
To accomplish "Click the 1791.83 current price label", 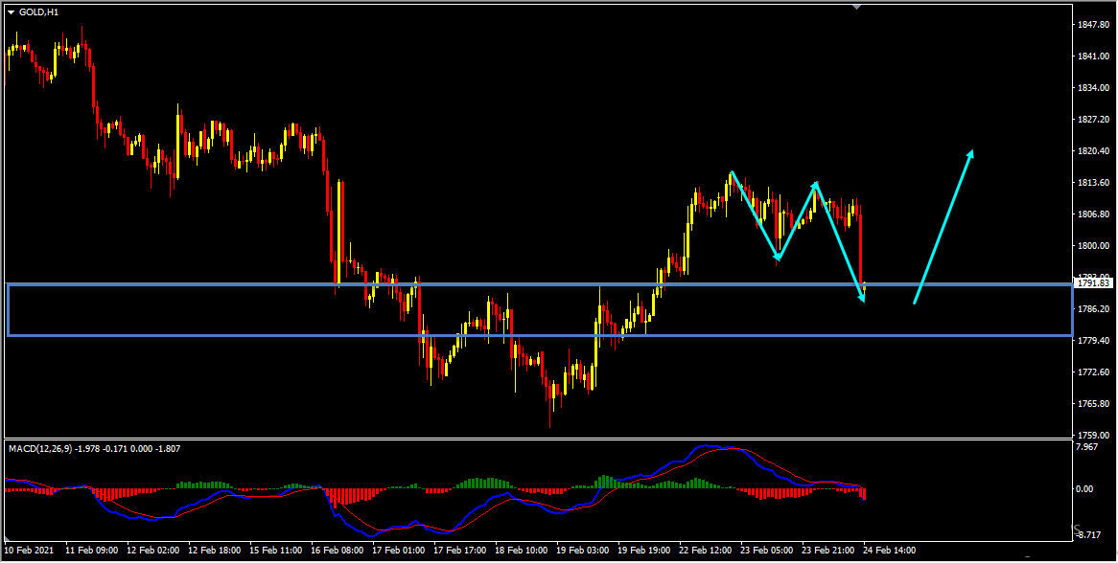I will (x=1094, y=282).
